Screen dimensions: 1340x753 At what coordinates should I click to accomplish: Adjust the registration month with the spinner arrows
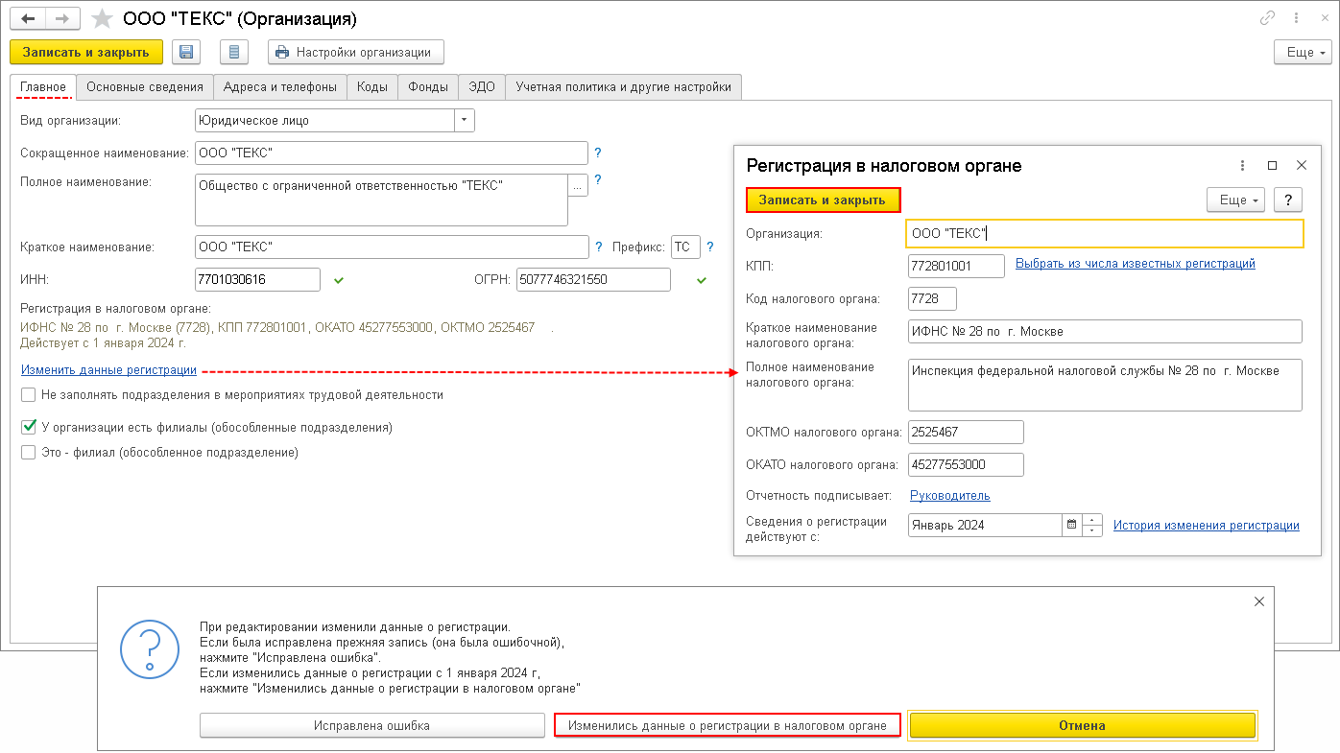point(1092,525)
